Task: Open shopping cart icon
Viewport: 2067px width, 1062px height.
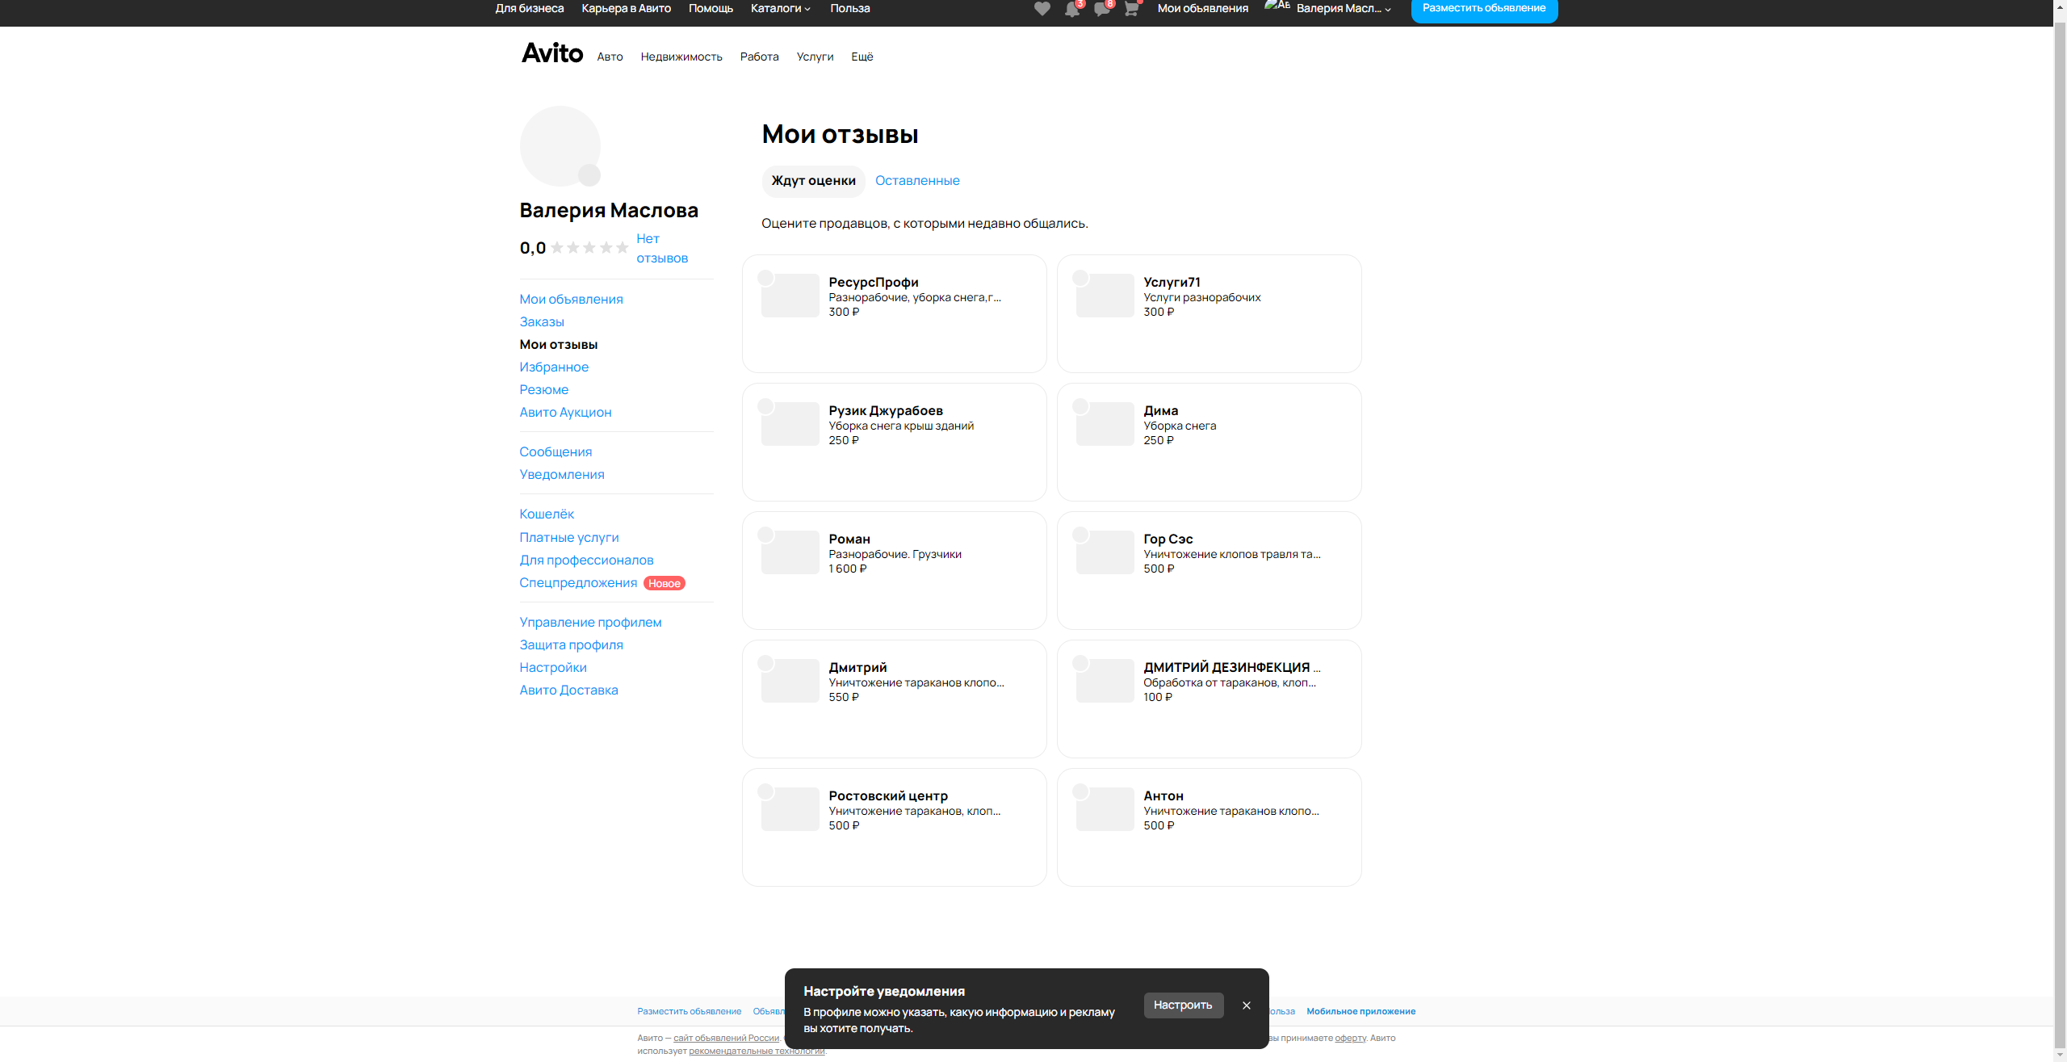Action: point(1131,9)
